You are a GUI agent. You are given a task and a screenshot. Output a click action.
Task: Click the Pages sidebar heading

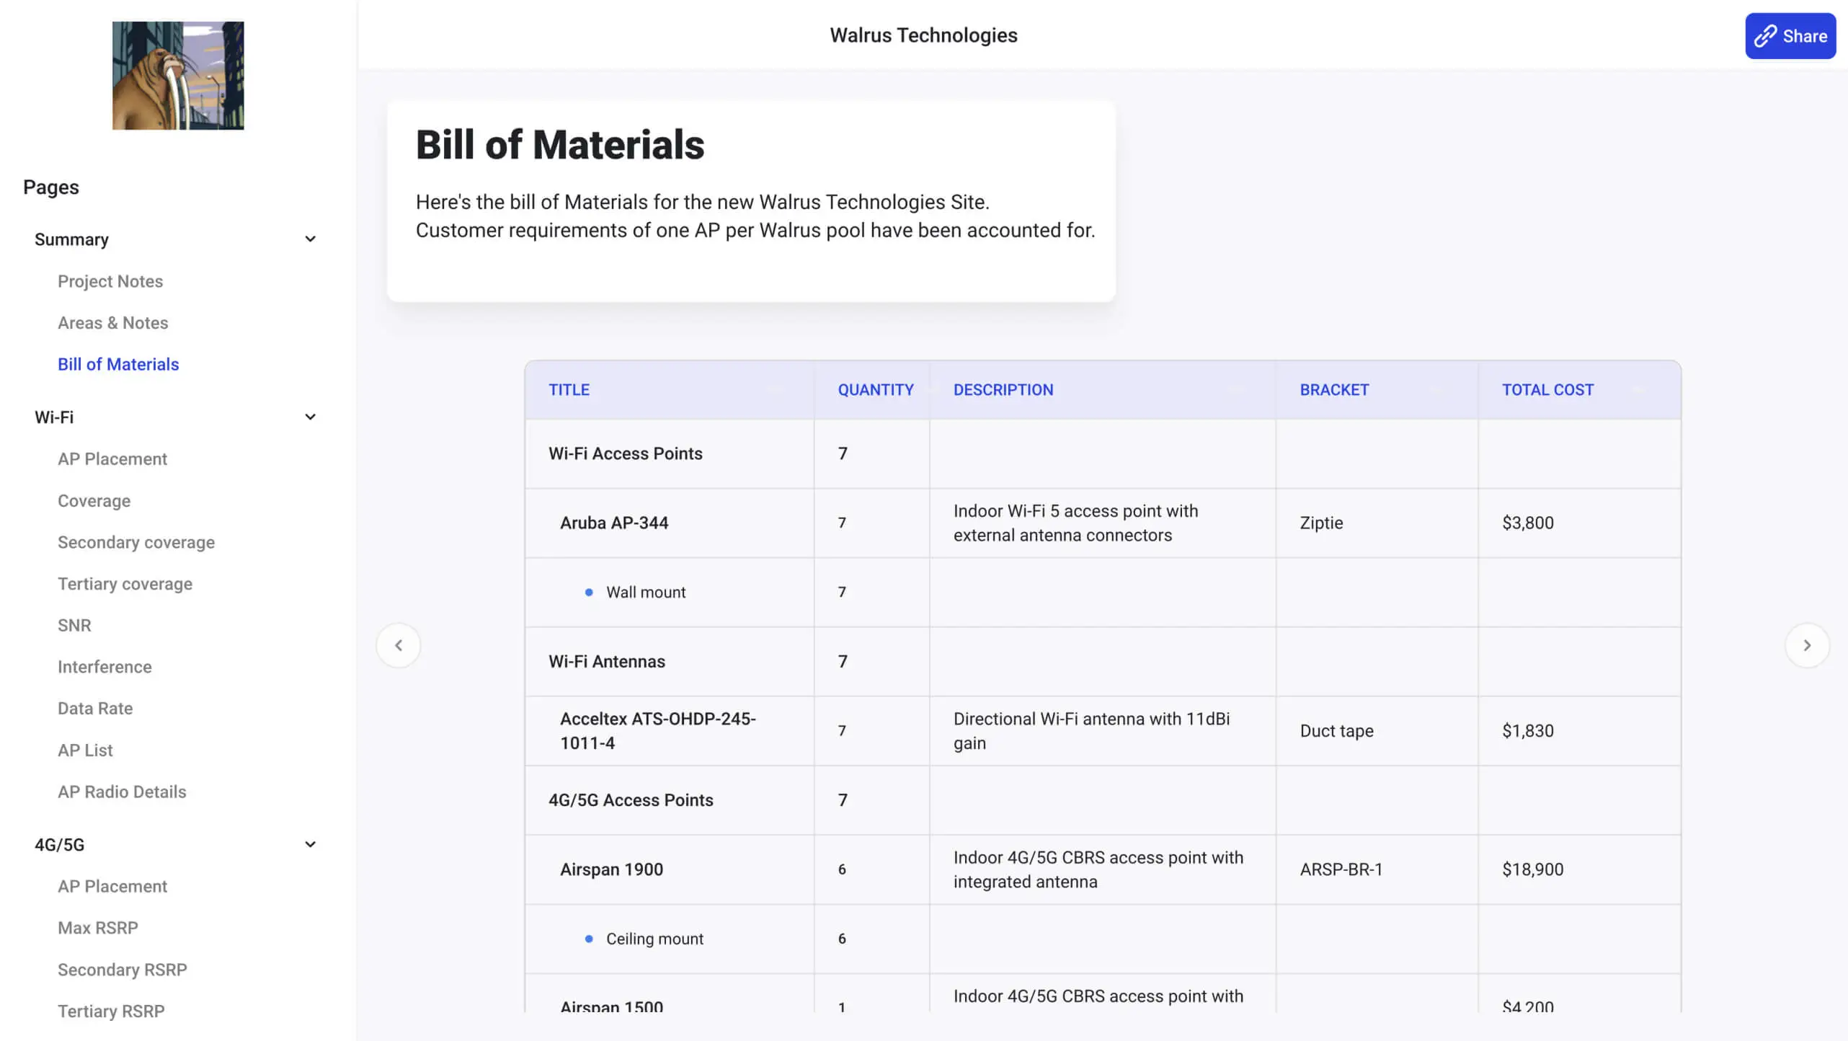point(51,187)
